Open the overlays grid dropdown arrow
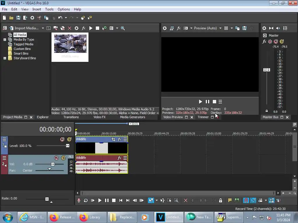The image size is (298, 223). point(231,28)
